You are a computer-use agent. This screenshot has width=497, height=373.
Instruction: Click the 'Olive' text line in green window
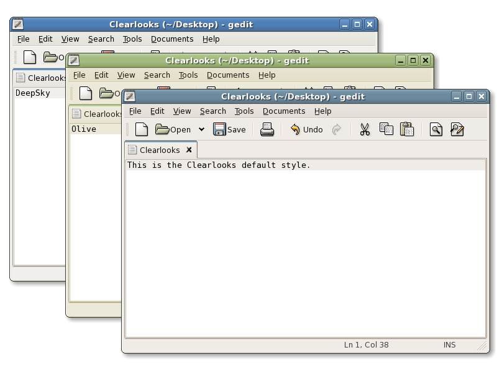pyautogui.click(x=84, y=129)
